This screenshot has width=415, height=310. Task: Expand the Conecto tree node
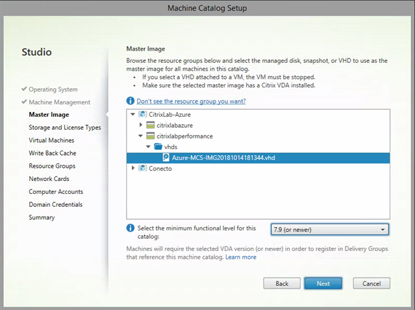[133, 168]
